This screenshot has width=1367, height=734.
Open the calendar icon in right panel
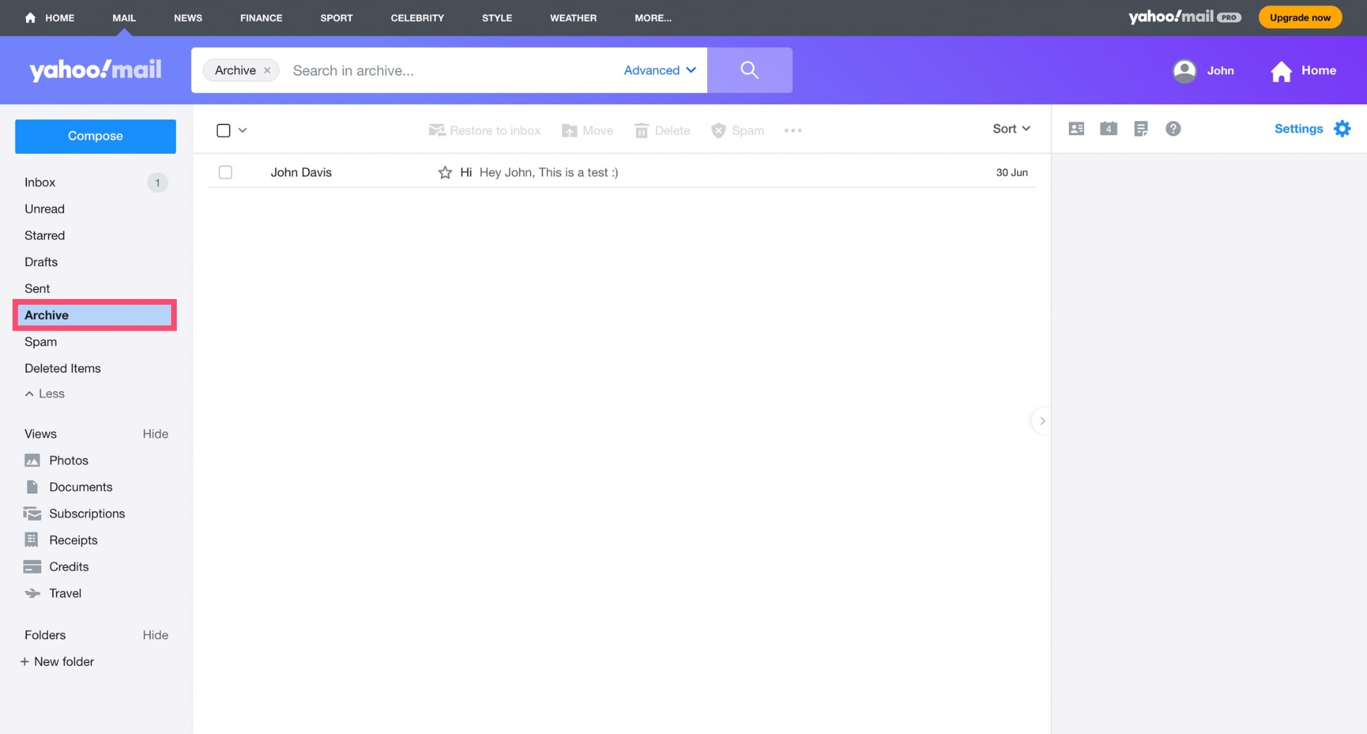1108,129
